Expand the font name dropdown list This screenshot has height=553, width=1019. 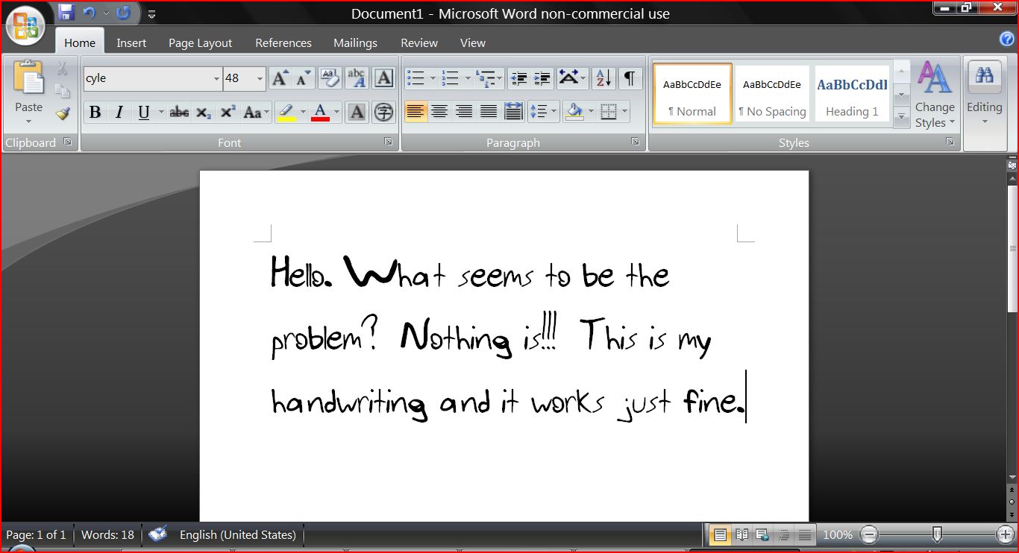216,78
